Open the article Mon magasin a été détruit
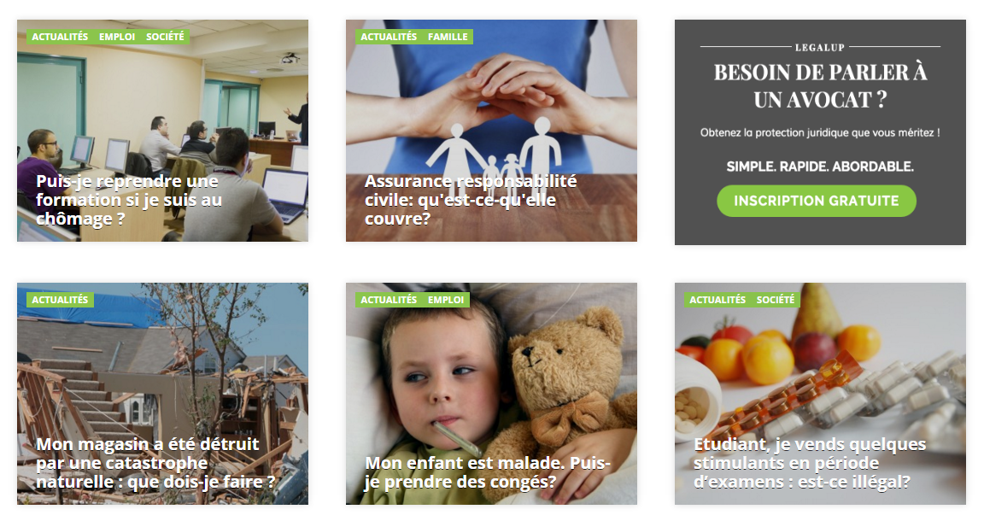Viewport: 984px width, 527px height. (x=155, y=463)
